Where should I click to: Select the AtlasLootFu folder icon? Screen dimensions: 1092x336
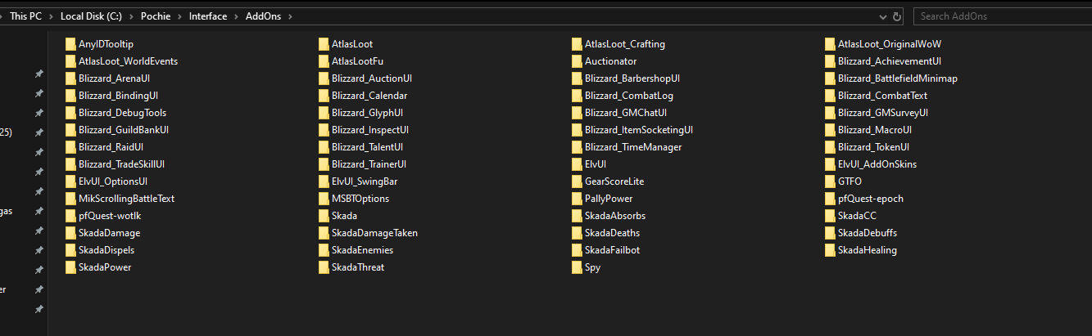pyautogui.click(x=323, y=61)
